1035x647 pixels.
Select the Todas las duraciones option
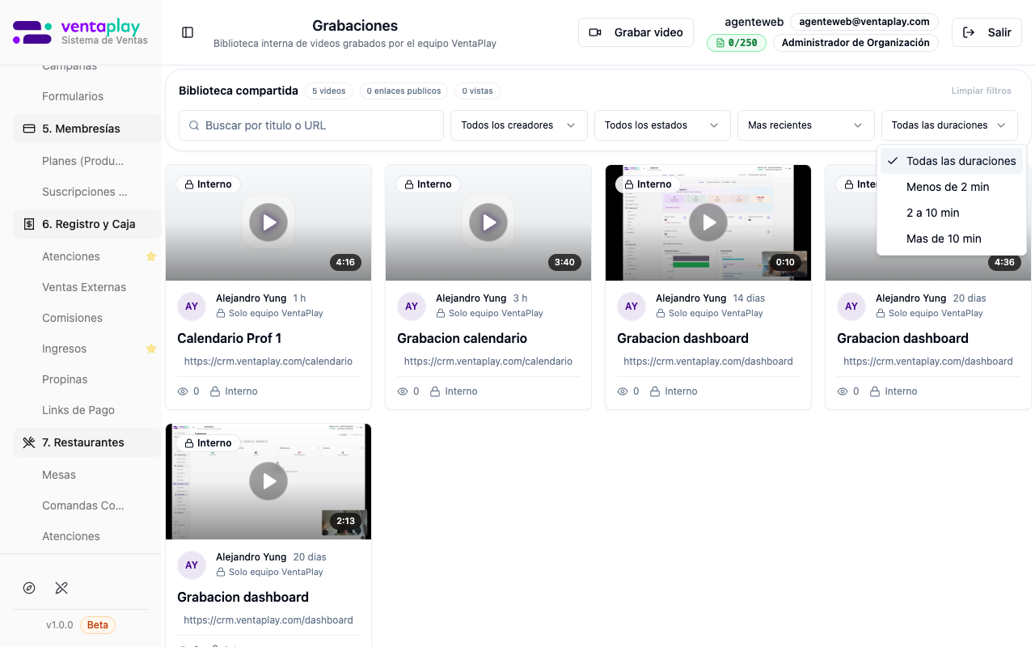(952, 161)
